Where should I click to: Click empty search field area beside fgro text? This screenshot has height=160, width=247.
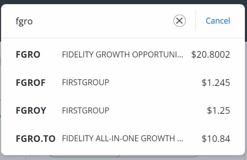[x=102, y=21]
